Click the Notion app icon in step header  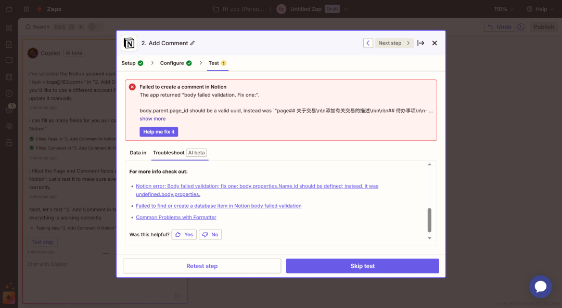(x=129, y=43)
